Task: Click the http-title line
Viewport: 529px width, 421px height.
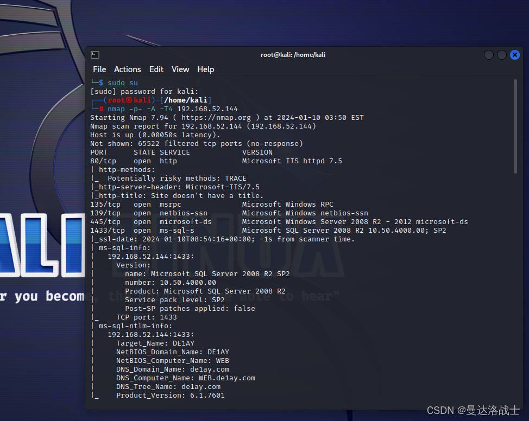Action: point(177,196)
